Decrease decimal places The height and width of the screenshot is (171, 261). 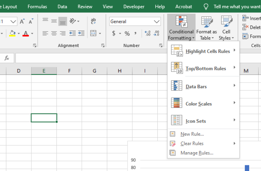click(156, 33)
